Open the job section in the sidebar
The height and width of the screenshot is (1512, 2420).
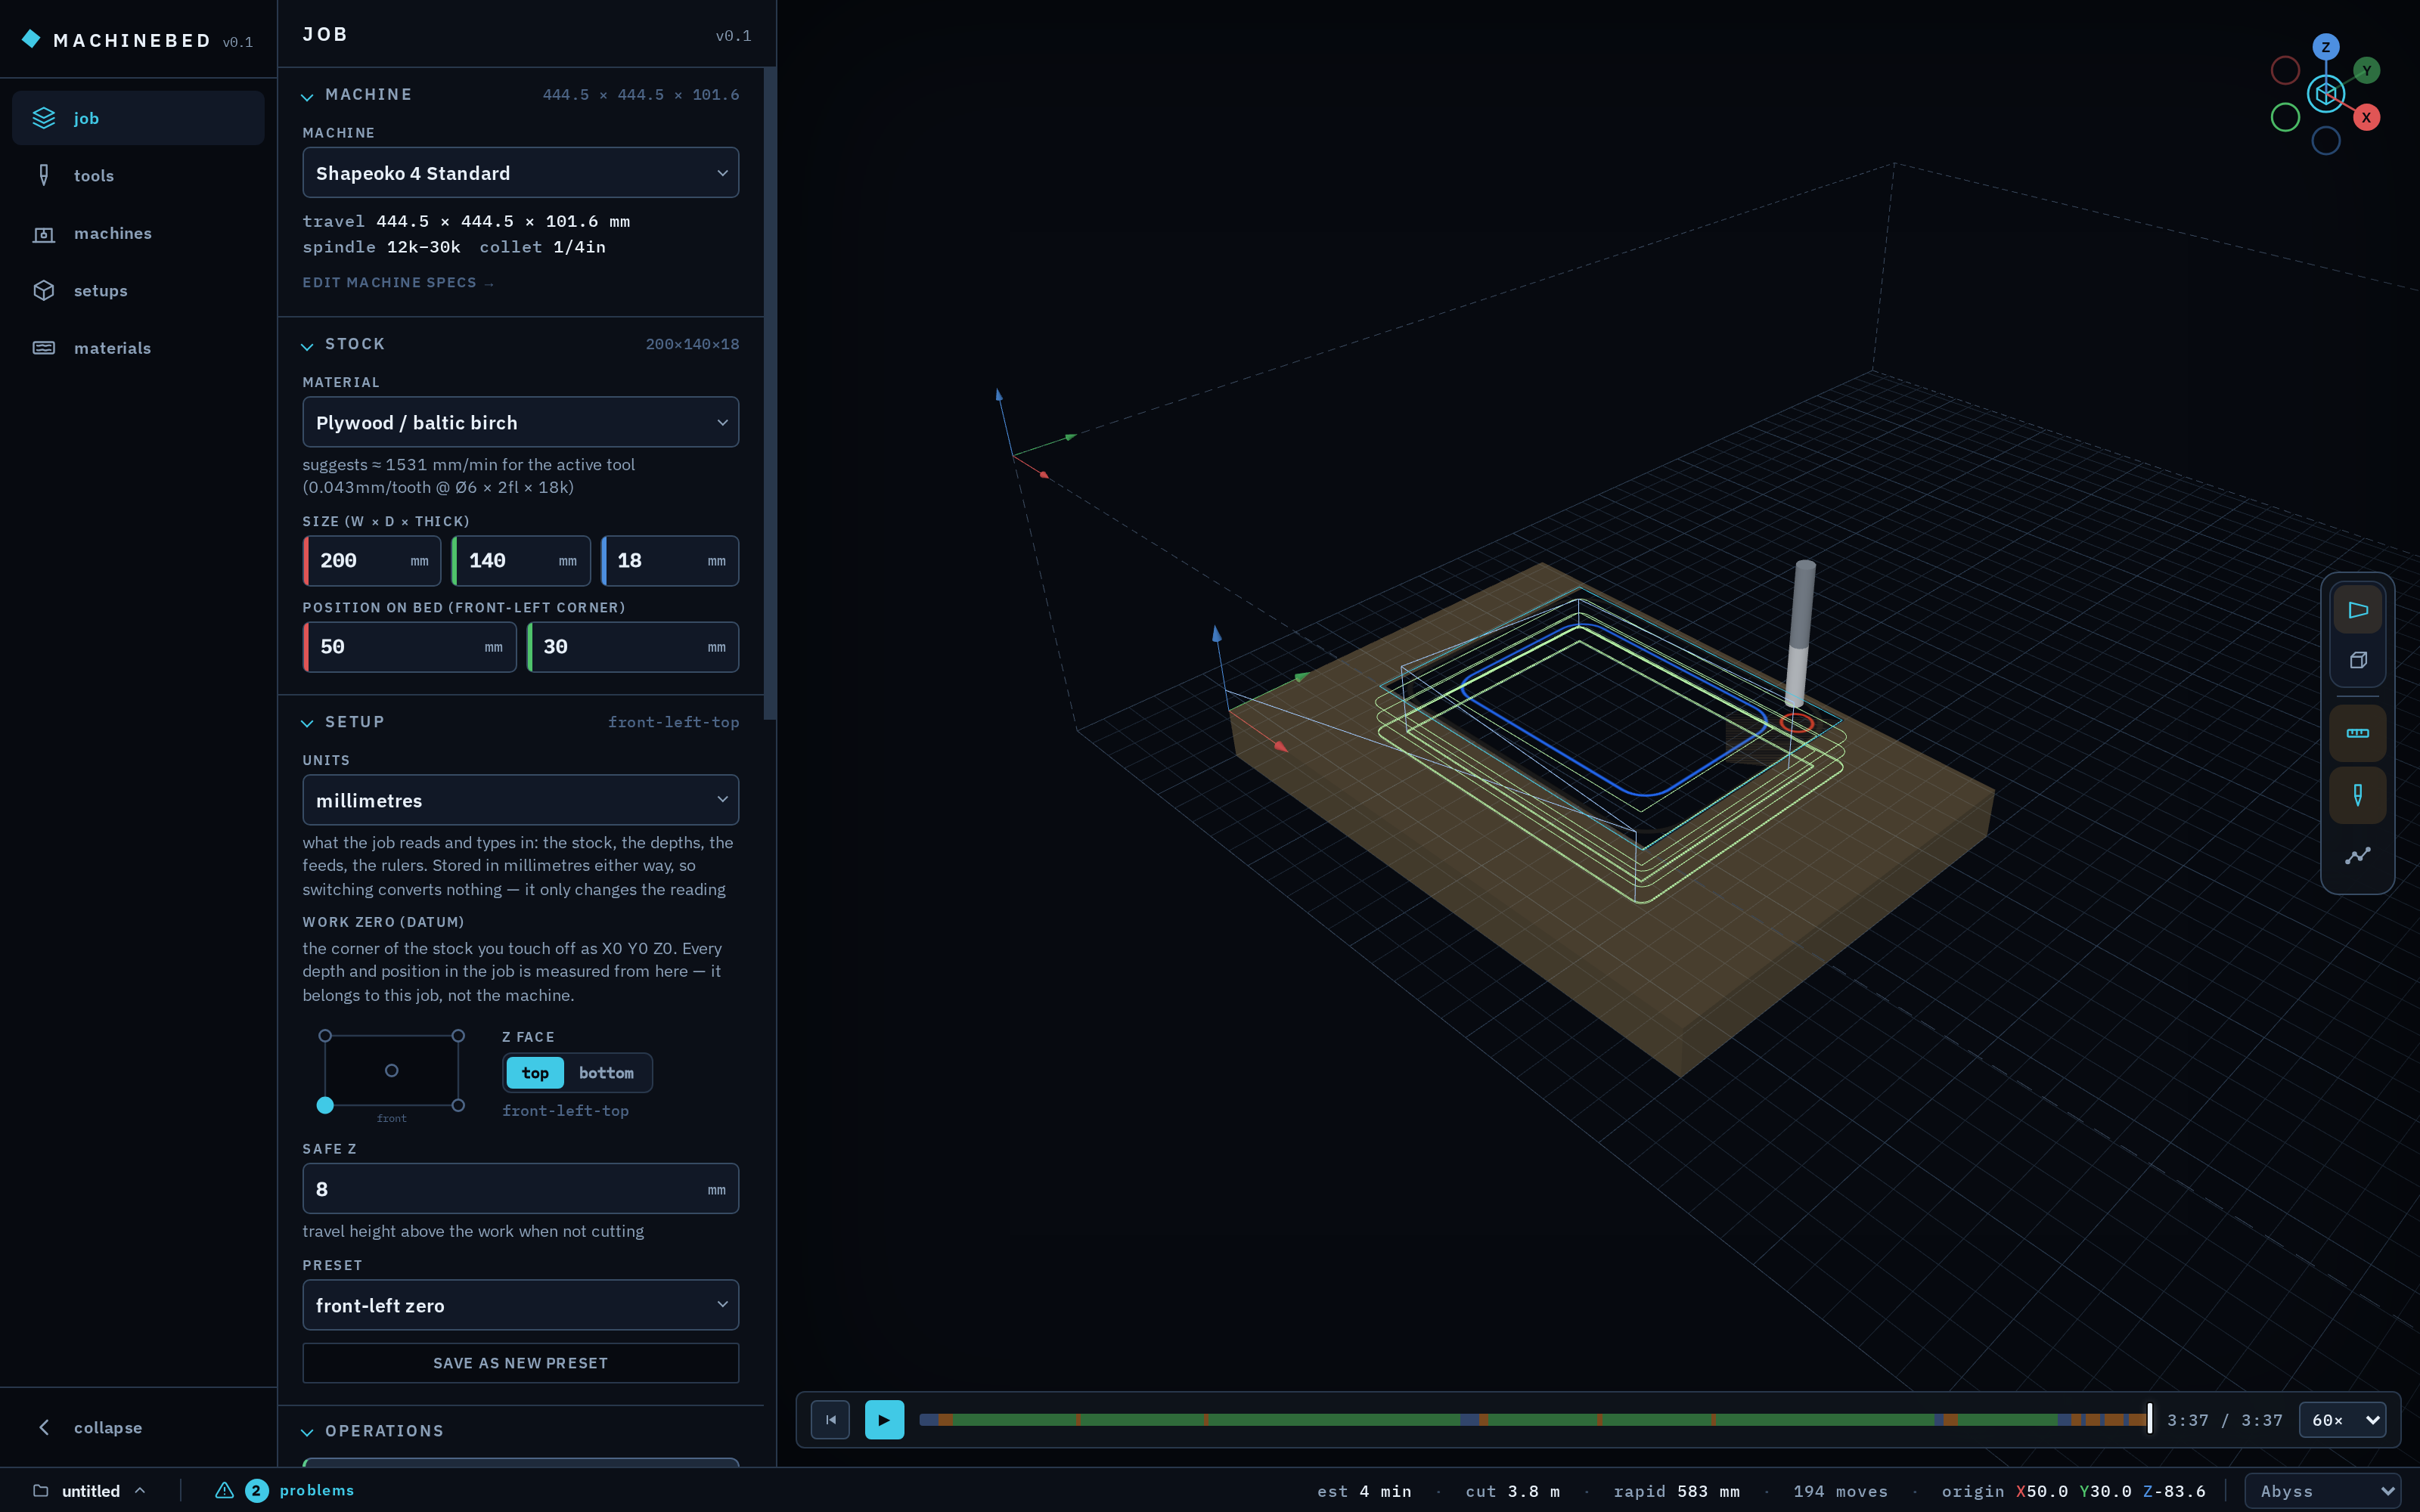tap(138, 118)
